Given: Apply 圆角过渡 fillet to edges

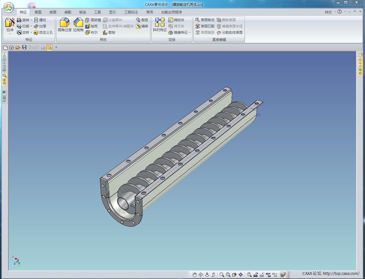Looking at the screenshot, I should 65,25.
